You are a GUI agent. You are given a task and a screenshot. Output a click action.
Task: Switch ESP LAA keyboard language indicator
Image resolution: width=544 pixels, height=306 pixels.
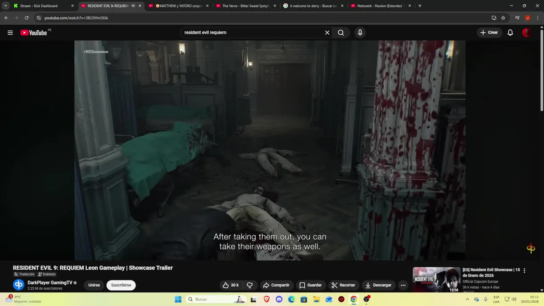496,299
